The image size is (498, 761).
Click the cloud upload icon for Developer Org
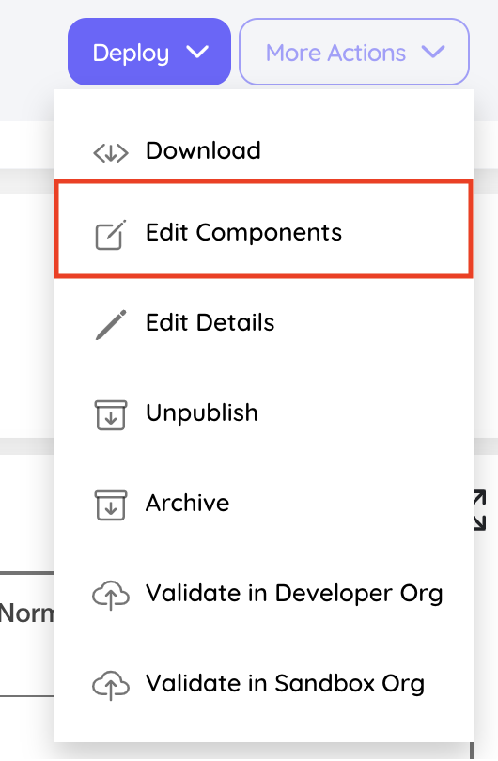(x=111, y=595)
